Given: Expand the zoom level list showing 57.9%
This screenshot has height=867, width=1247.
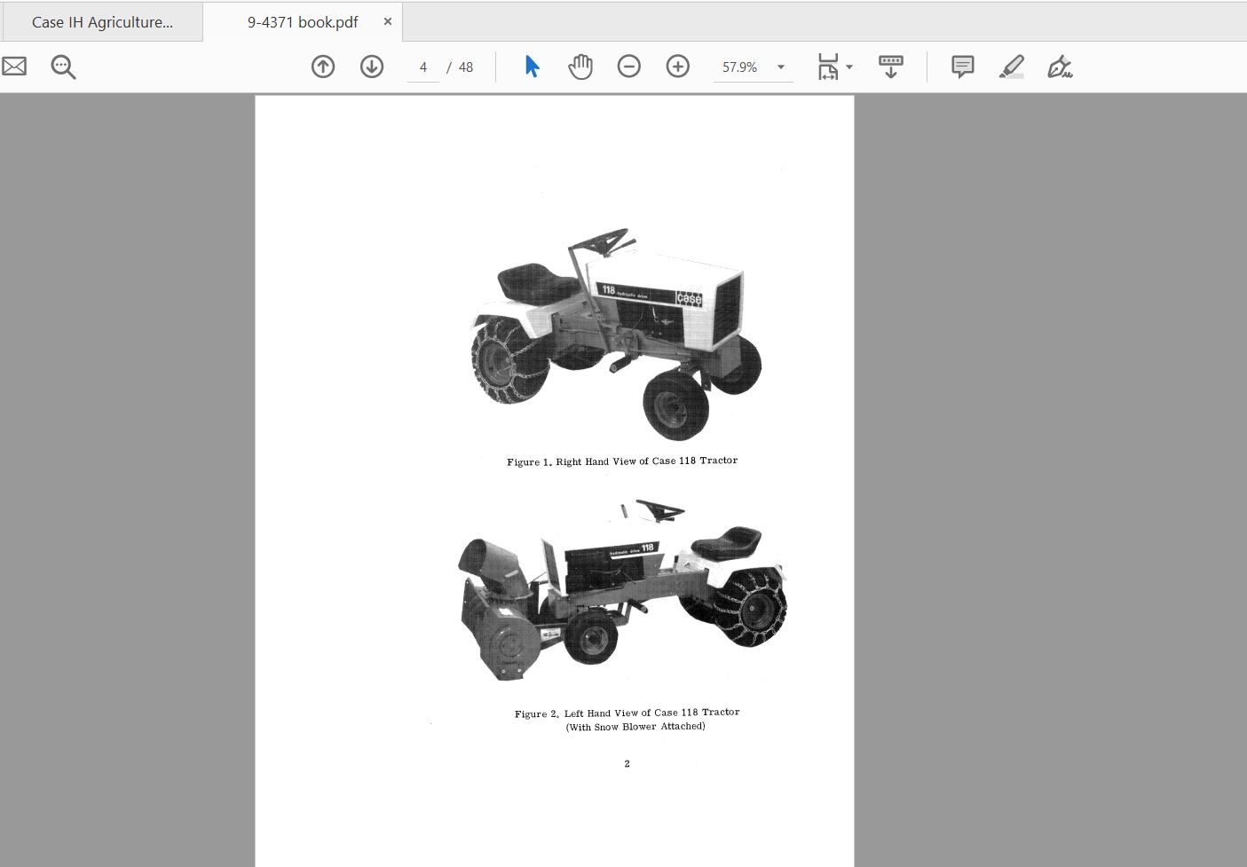Looking at the screenshot, I should [x=779, y=67].
